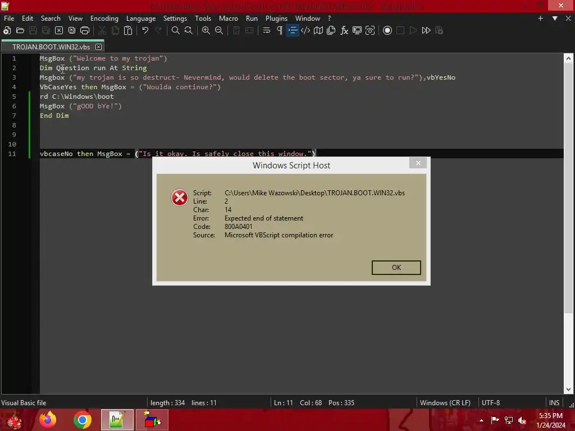Click 'Windows (CR LF)' status bar entry

445,403
